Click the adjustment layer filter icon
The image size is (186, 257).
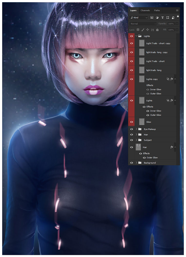coord(157,18)
